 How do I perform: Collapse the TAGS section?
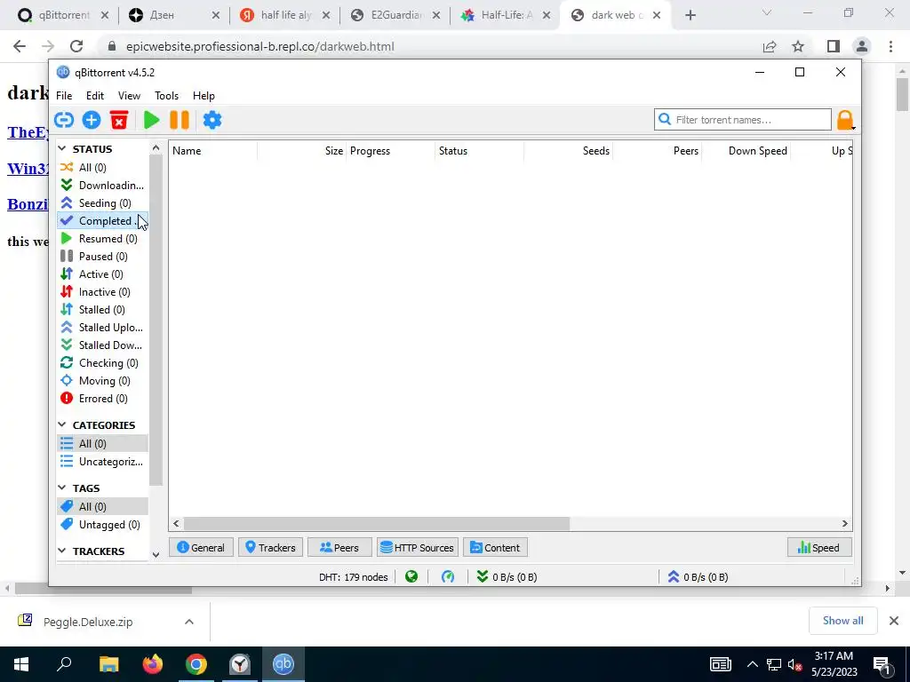(x=62, y=488)
